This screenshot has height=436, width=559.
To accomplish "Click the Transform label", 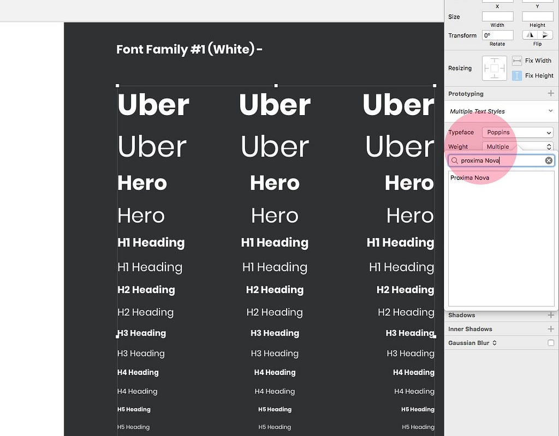I will [462, 35].
